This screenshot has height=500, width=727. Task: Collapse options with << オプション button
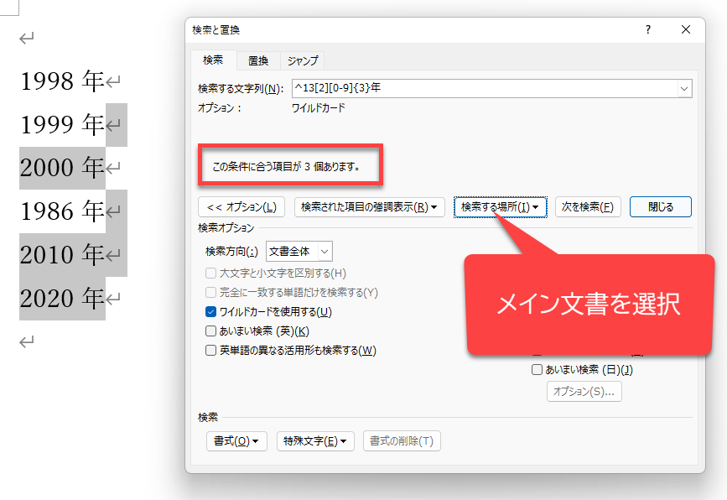(x=241, y=207)
